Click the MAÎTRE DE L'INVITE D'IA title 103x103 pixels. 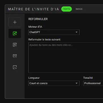coord(33,9)
